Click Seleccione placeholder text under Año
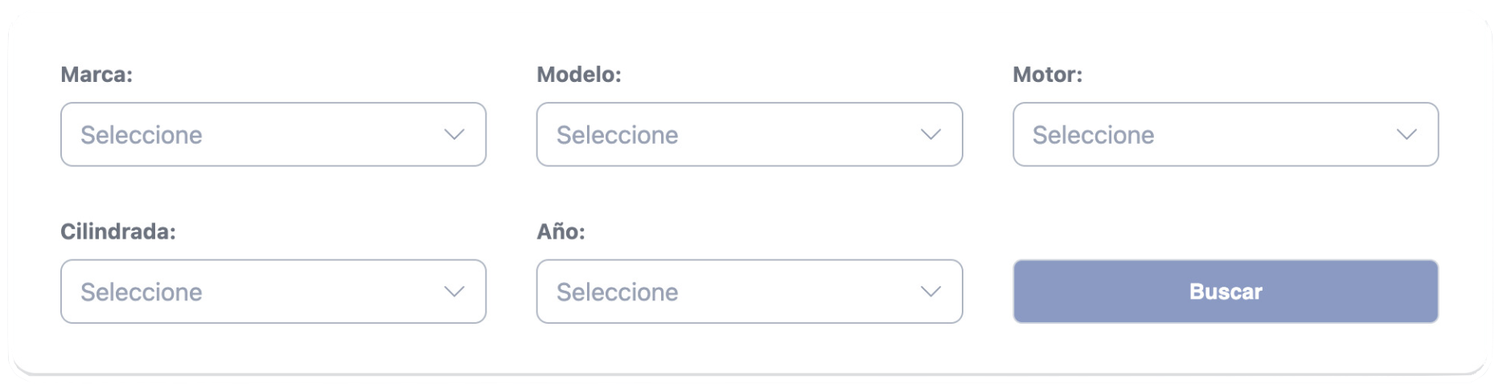 [x=618, y=292]
